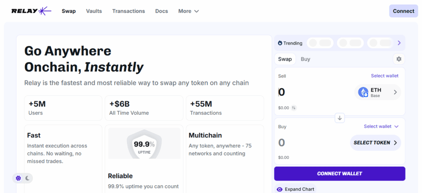The width and height of the screenshot is (422, 193).
Task: Expand Buy section Select wallet dropdown
Action: pos(381,127)
